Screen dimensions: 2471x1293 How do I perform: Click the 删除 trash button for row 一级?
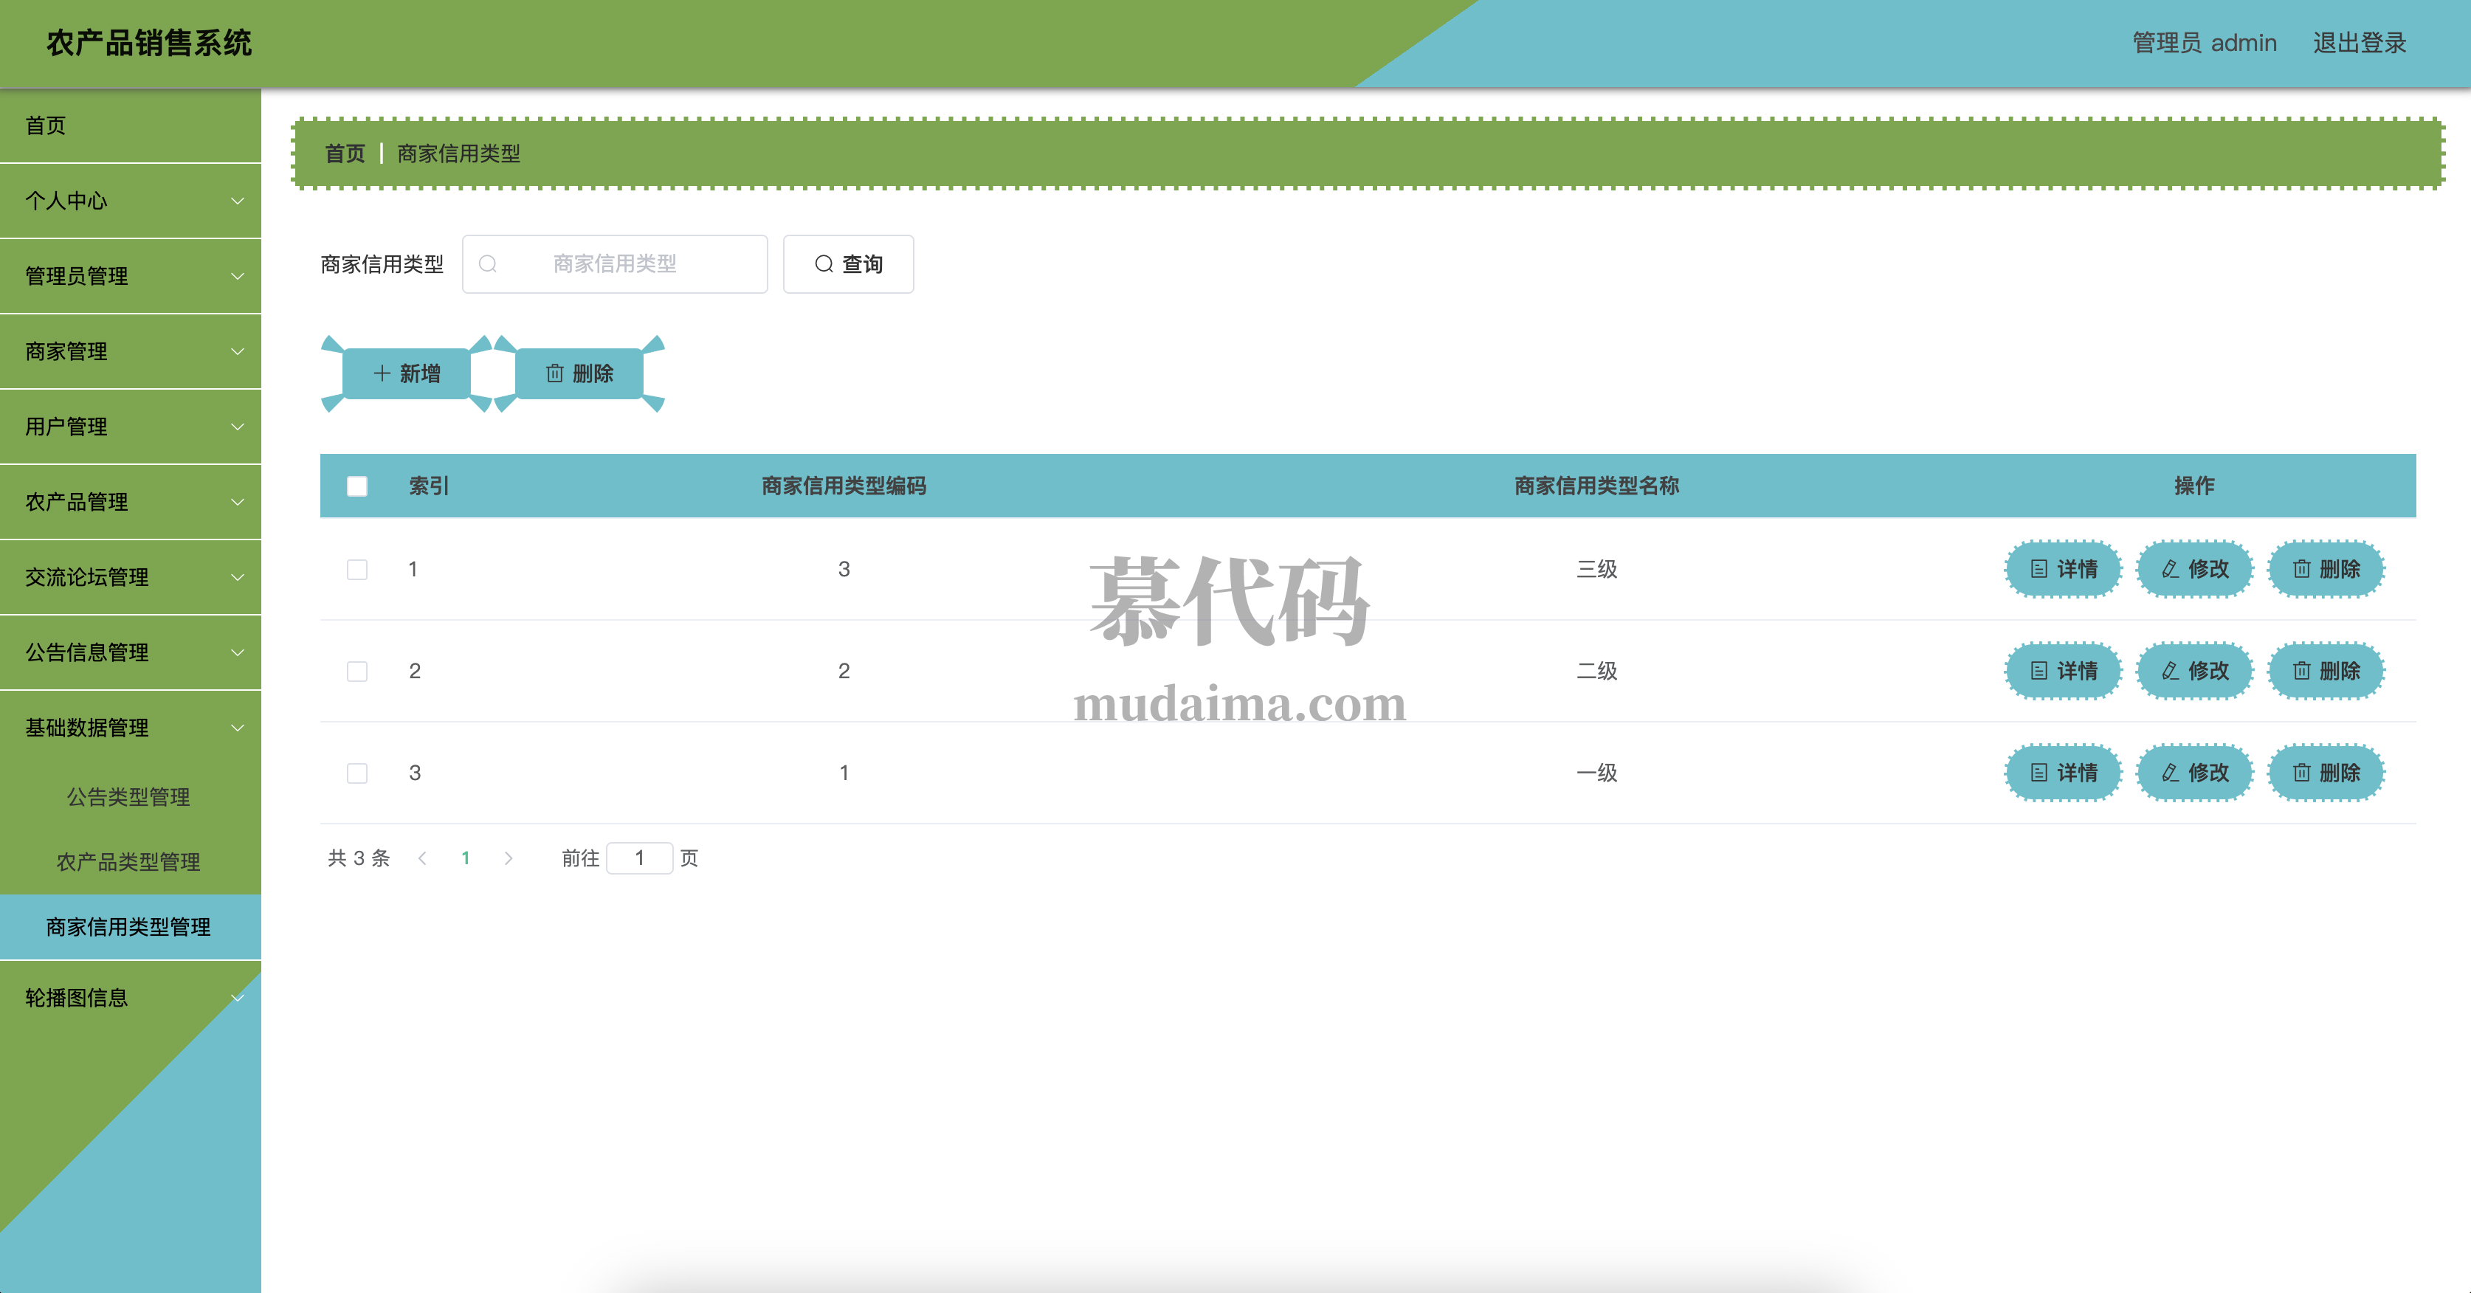[x=2325, y=772]
